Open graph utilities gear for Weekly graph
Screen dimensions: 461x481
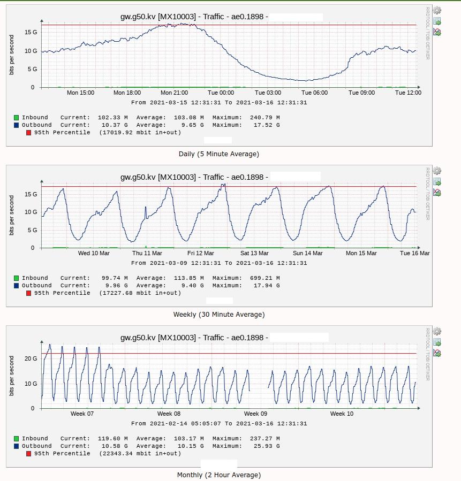[x=437, y=171]
